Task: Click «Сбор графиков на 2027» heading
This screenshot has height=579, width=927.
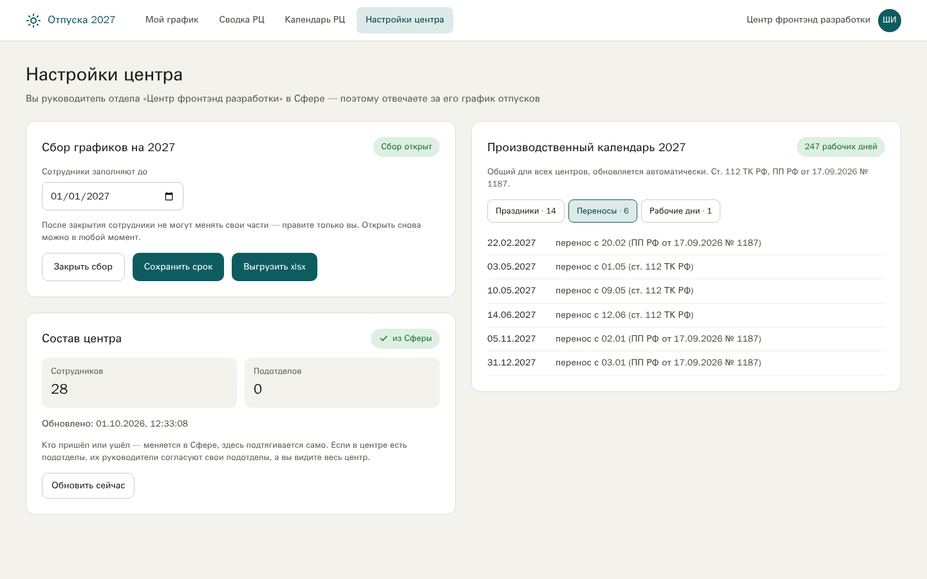Action: (108, 147)
